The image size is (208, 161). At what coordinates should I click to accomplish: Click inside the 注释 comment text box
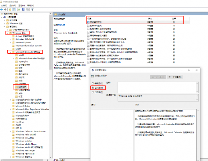pyautogui.click(x=157, y=87)
